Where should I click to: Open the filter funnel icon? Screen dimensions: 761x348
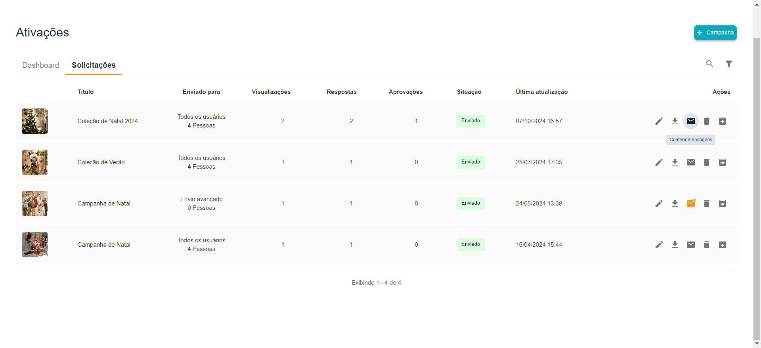click(x=729, y=64)
